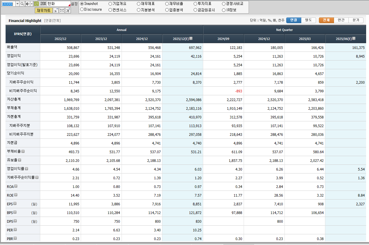Viewport: 369px width, 245px height.
Task: Select the 기업개요 radio button
Action: point(110,4)
